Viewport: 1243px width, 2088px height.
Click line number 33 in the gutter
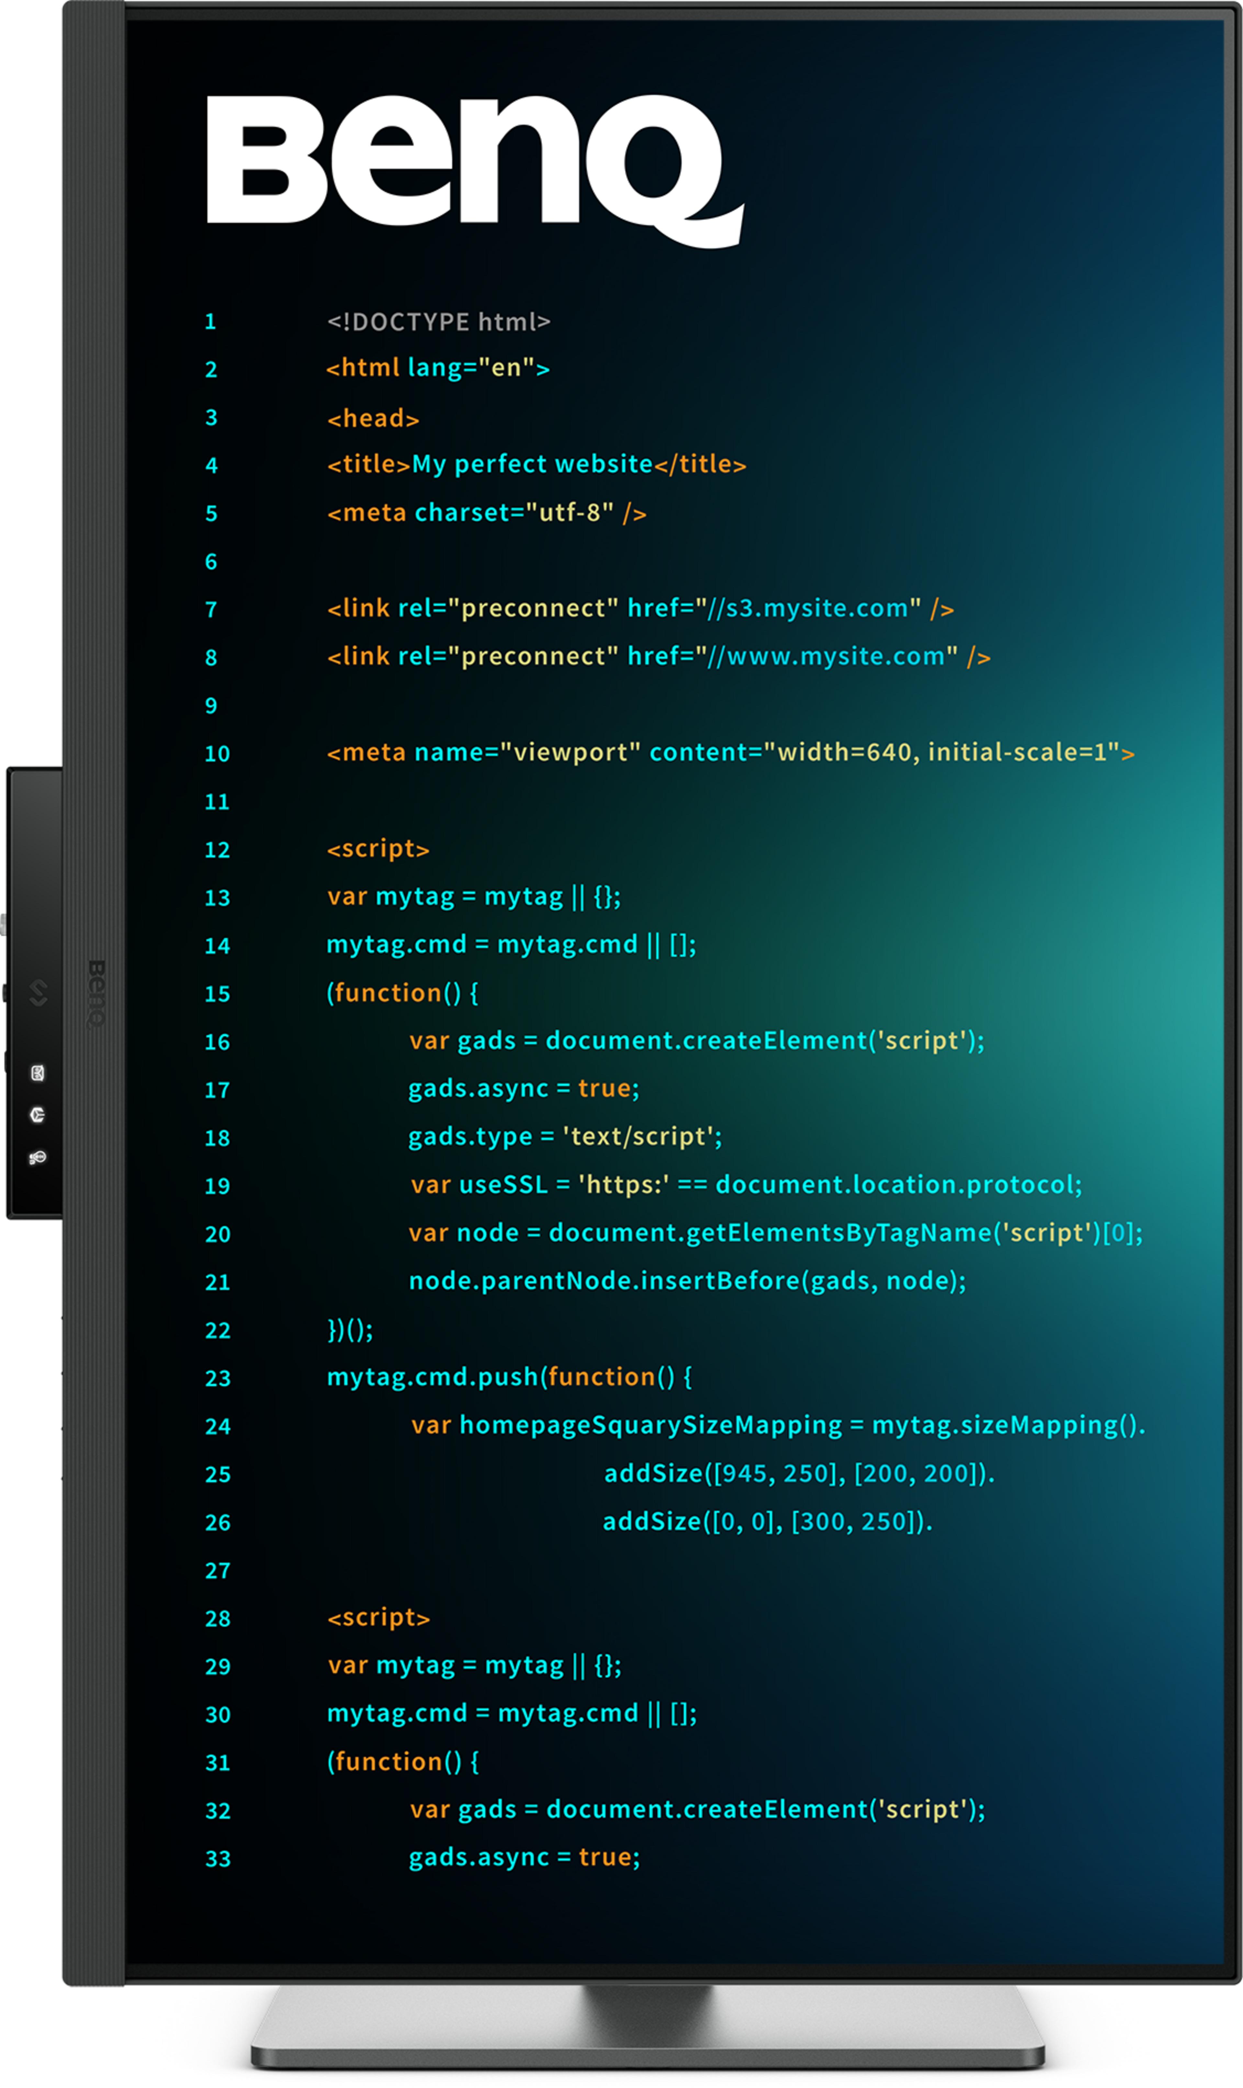click(x=218, y=1859)
